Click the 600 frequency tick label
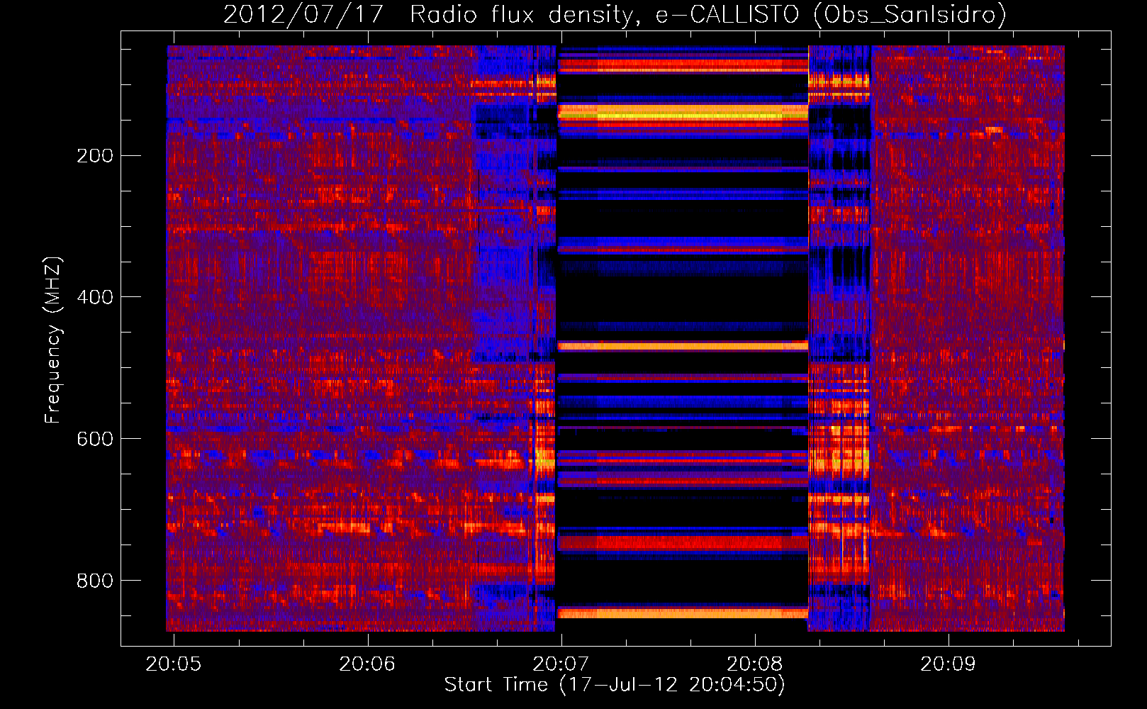1147x709 pixels. 95,439
